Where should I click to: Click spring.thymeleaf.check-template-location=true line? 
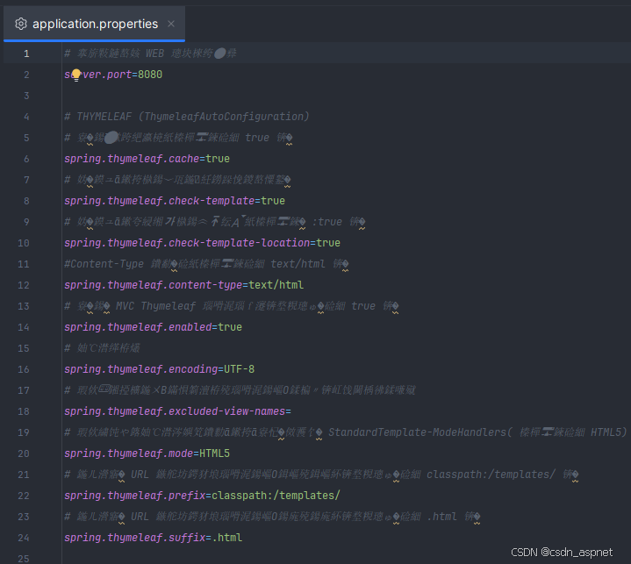click(x=203, y=243)
